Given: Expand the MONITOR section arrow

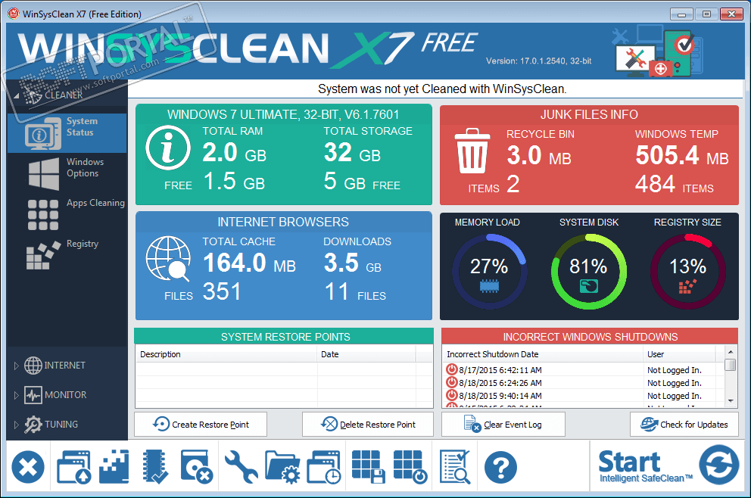Looking at the screenshot, I should [x=17, y=396].
